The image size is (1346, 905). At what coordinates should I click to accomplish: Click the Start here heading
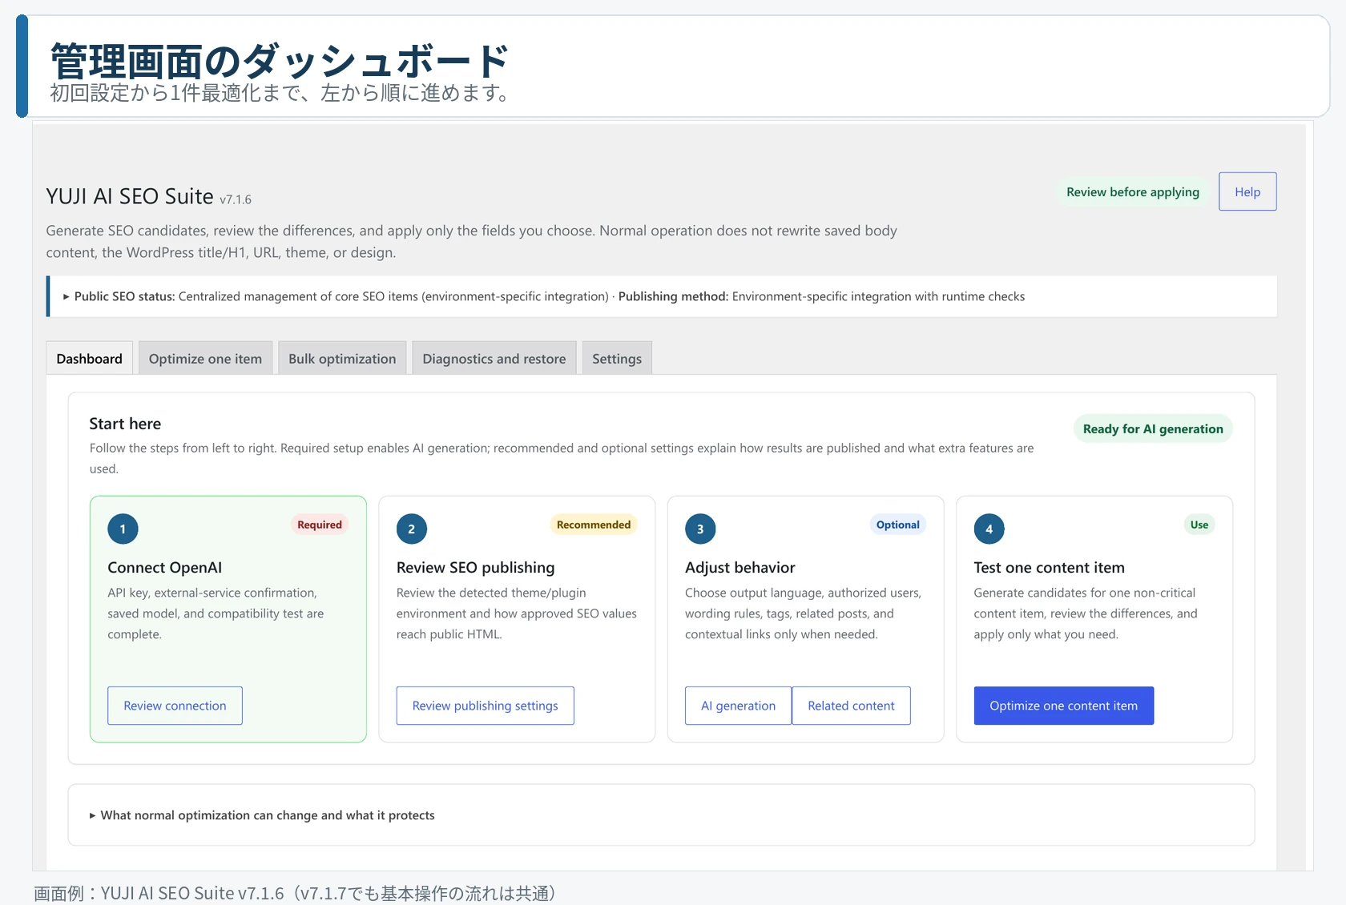point(125,424)
